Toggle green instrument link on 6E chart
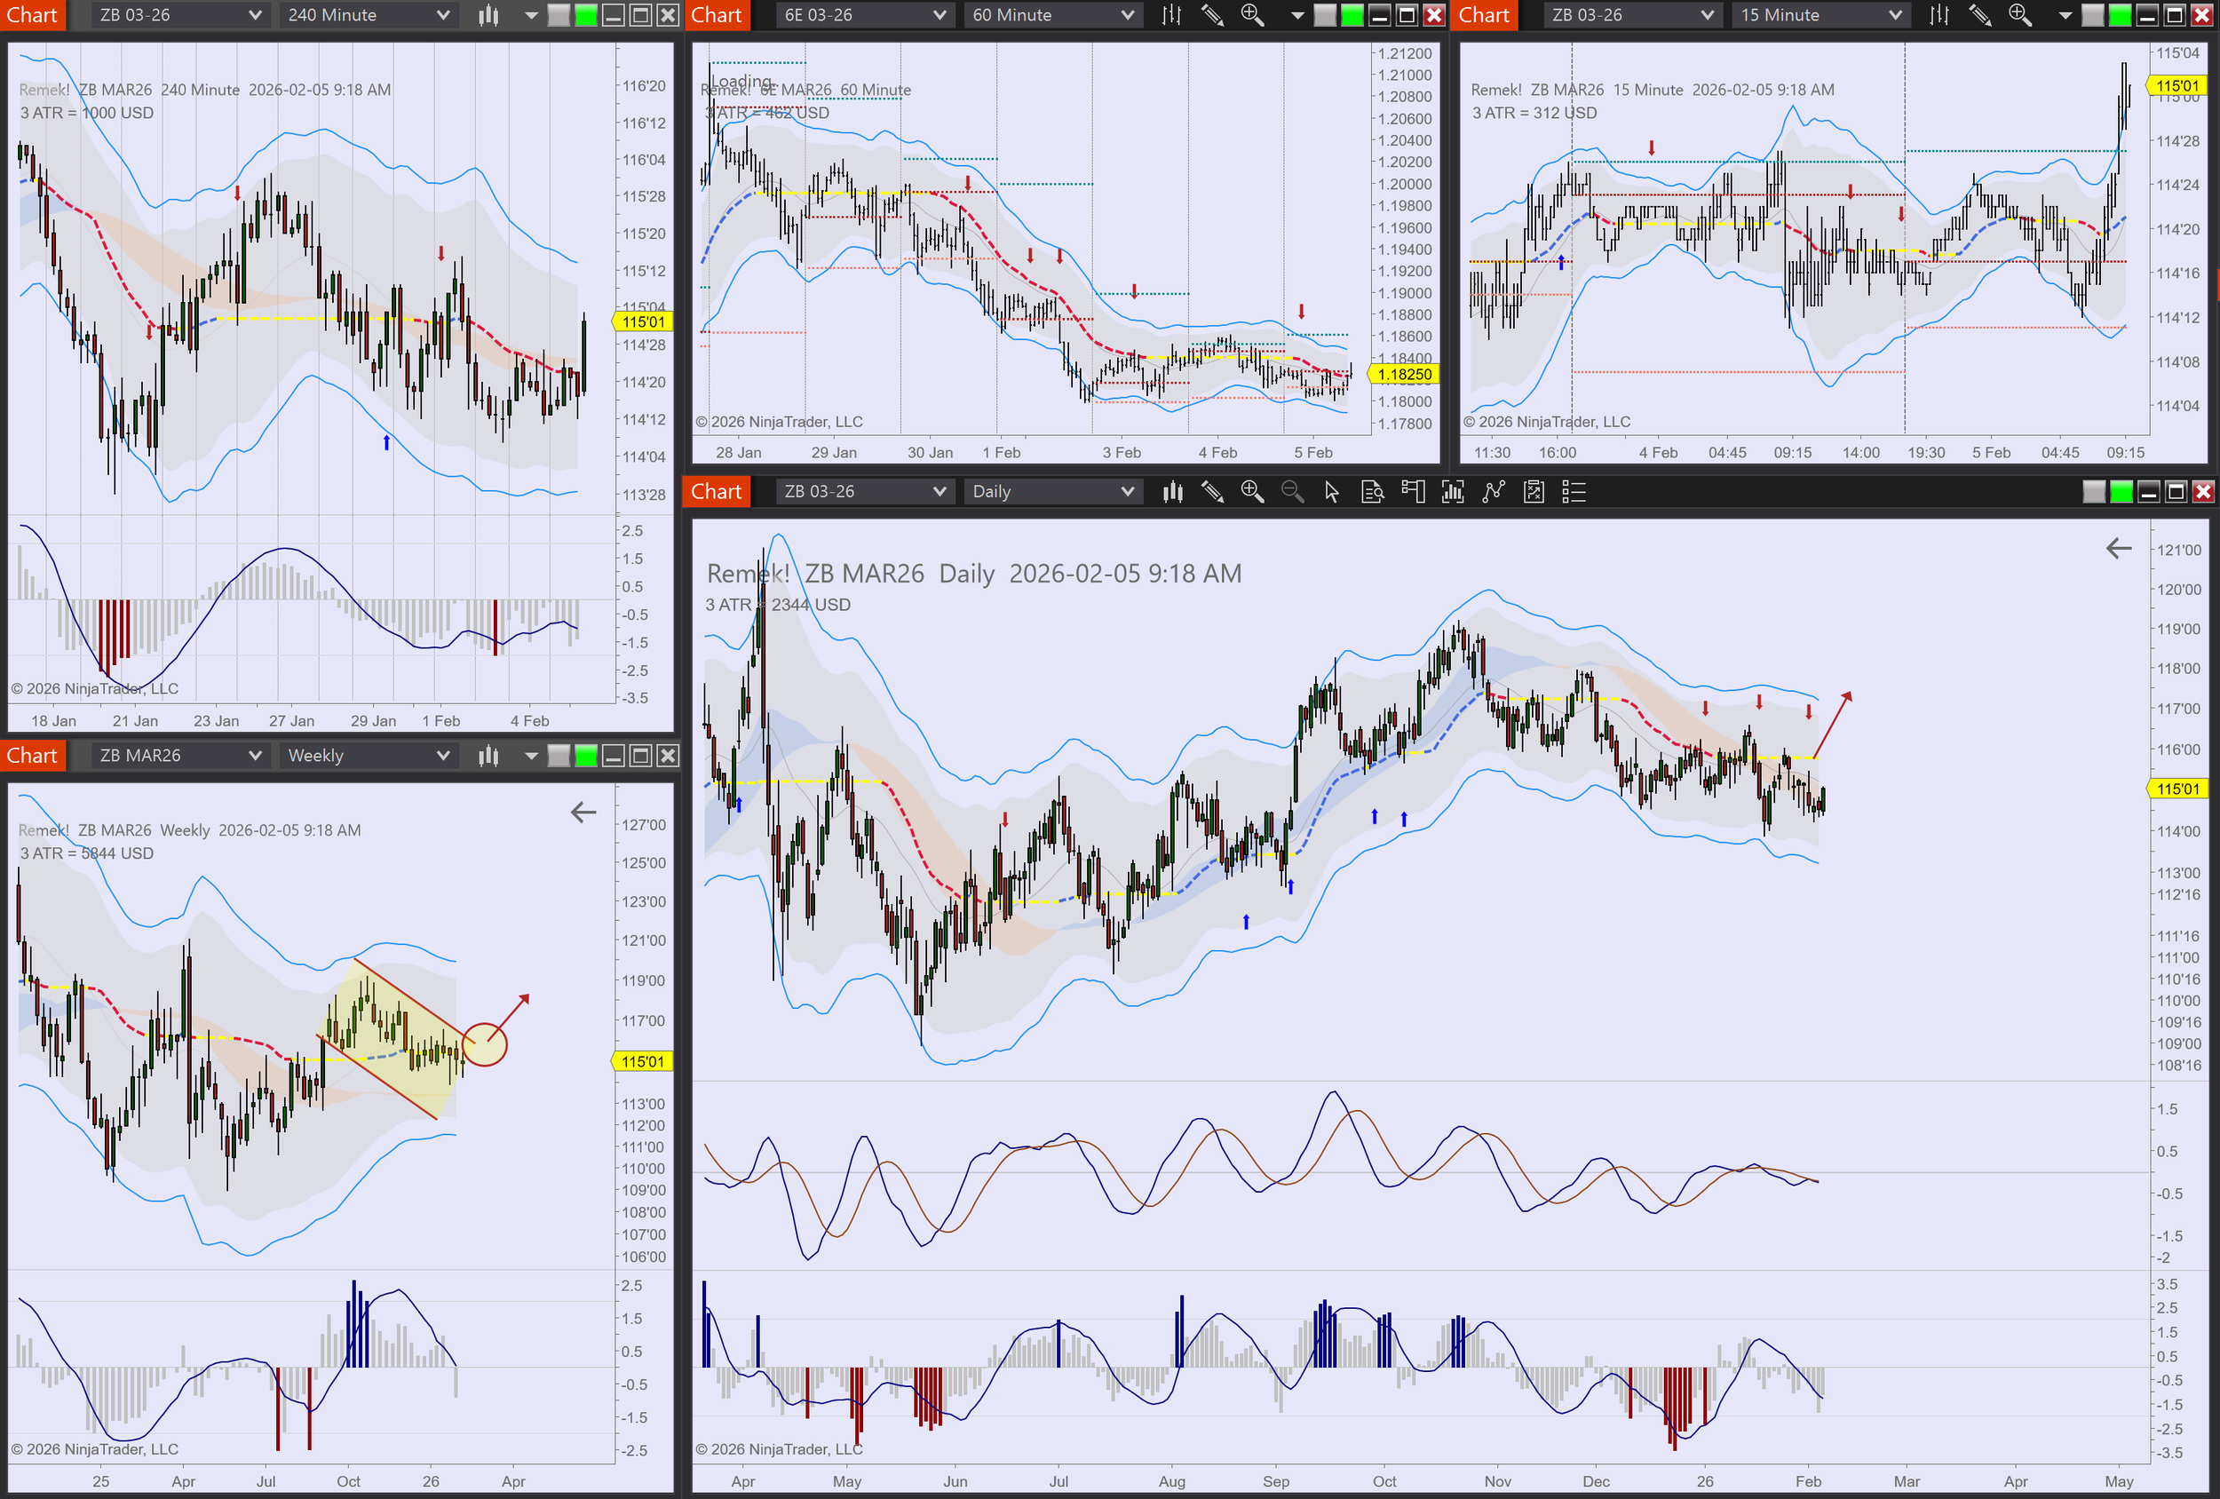 point(1352,15)
